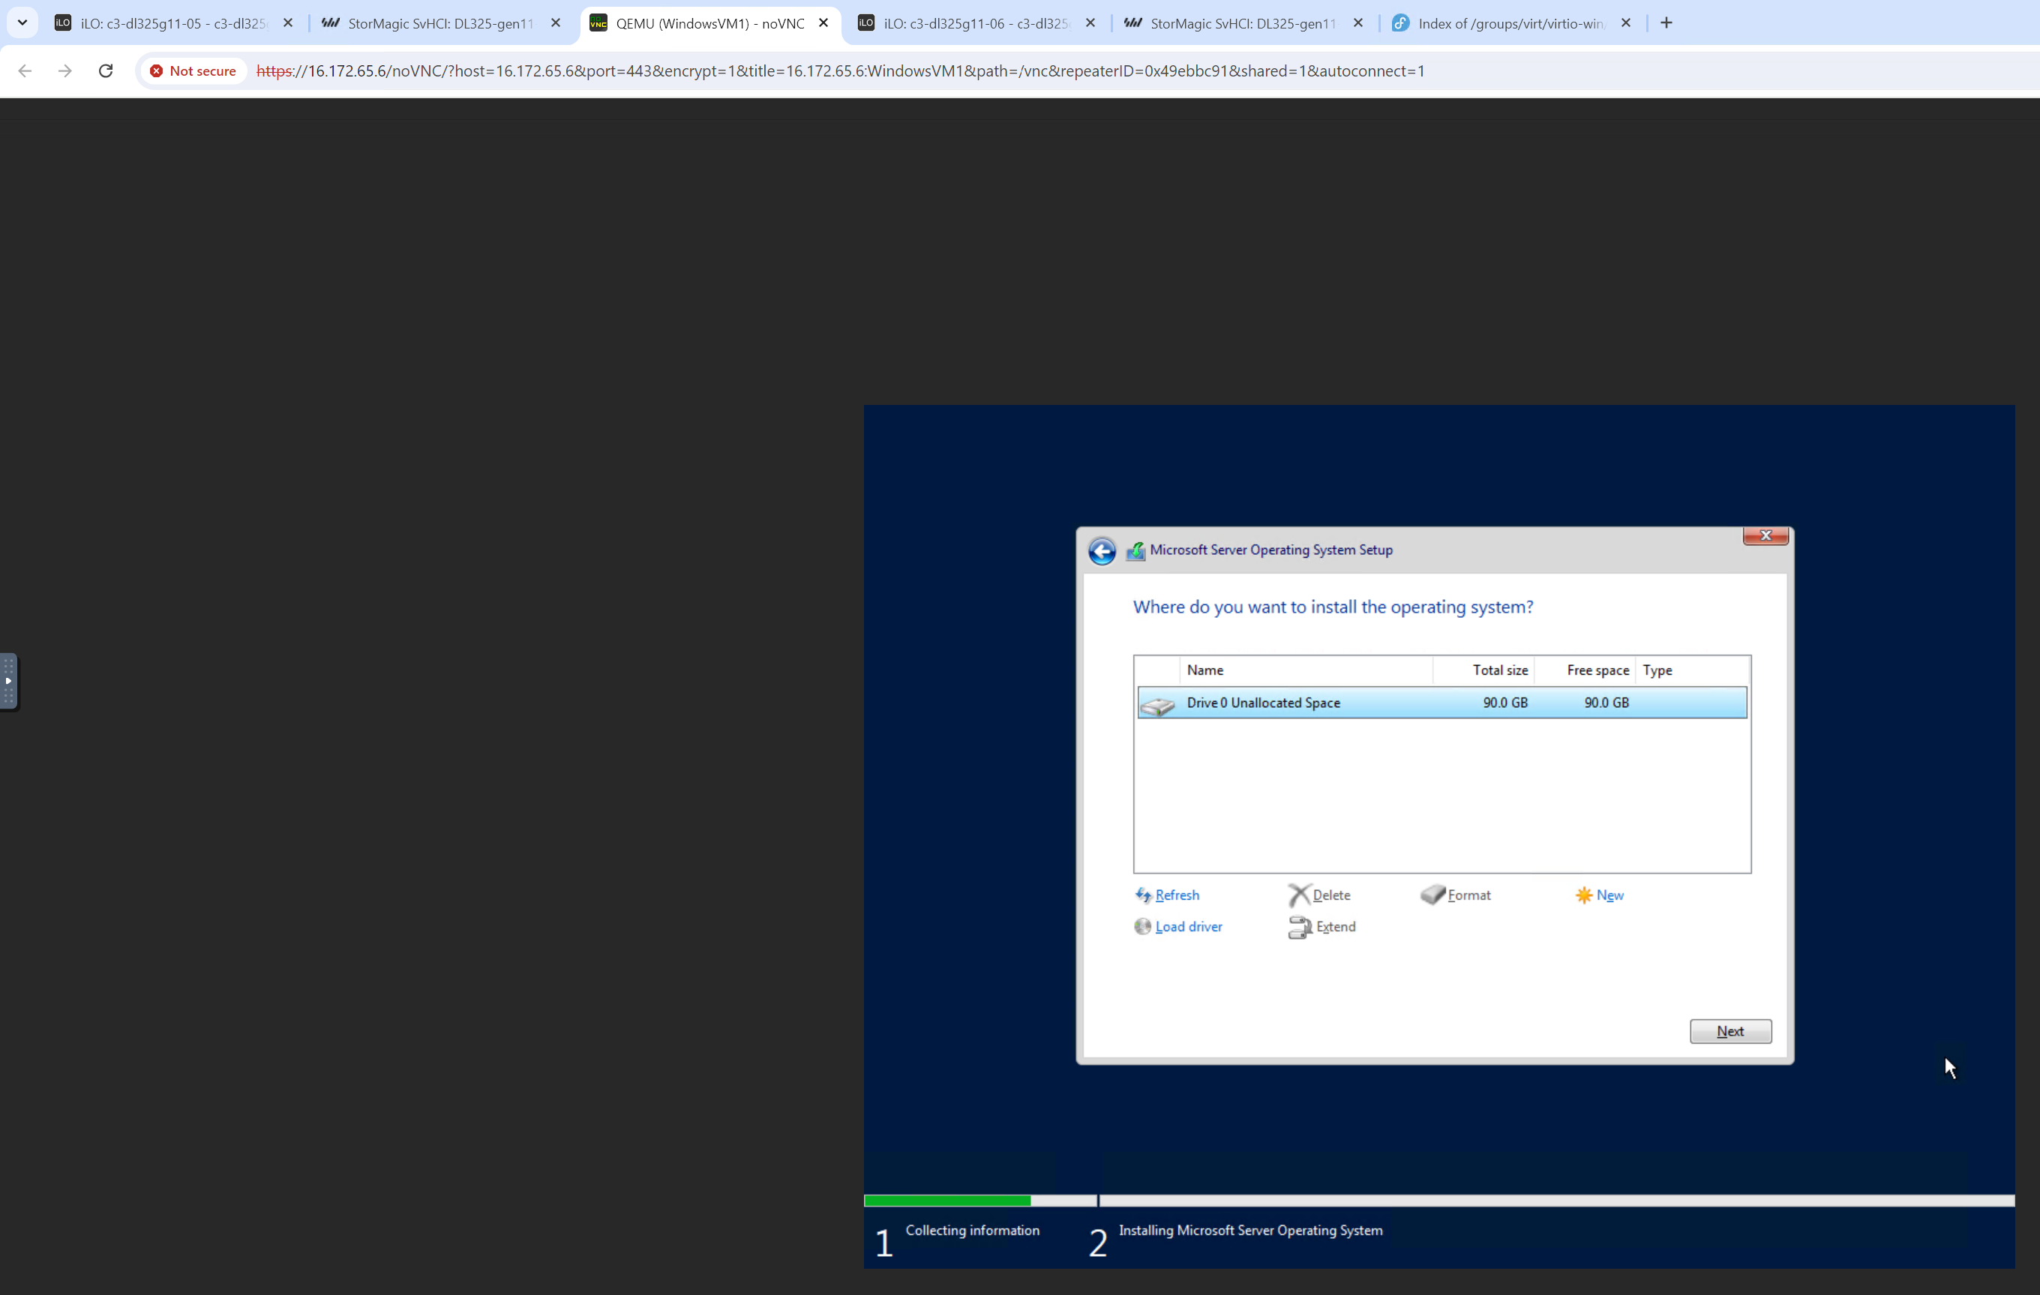Click the Load driver link
The height and width of the screenshot is (1295, 2040).
pyautogui.click(x=1188, y=927)
